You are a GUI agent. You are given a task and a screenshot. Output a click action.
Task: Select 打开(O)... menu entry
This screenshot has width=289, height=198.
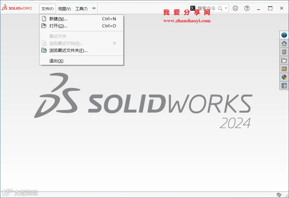click(x=81, y=26)
